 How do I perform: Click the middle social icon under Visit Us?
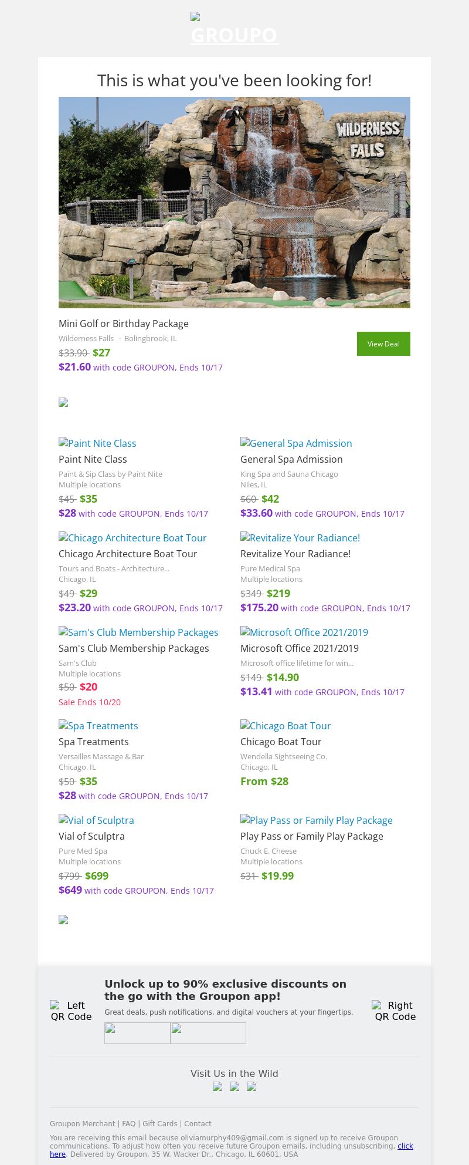coord(235,1086)
